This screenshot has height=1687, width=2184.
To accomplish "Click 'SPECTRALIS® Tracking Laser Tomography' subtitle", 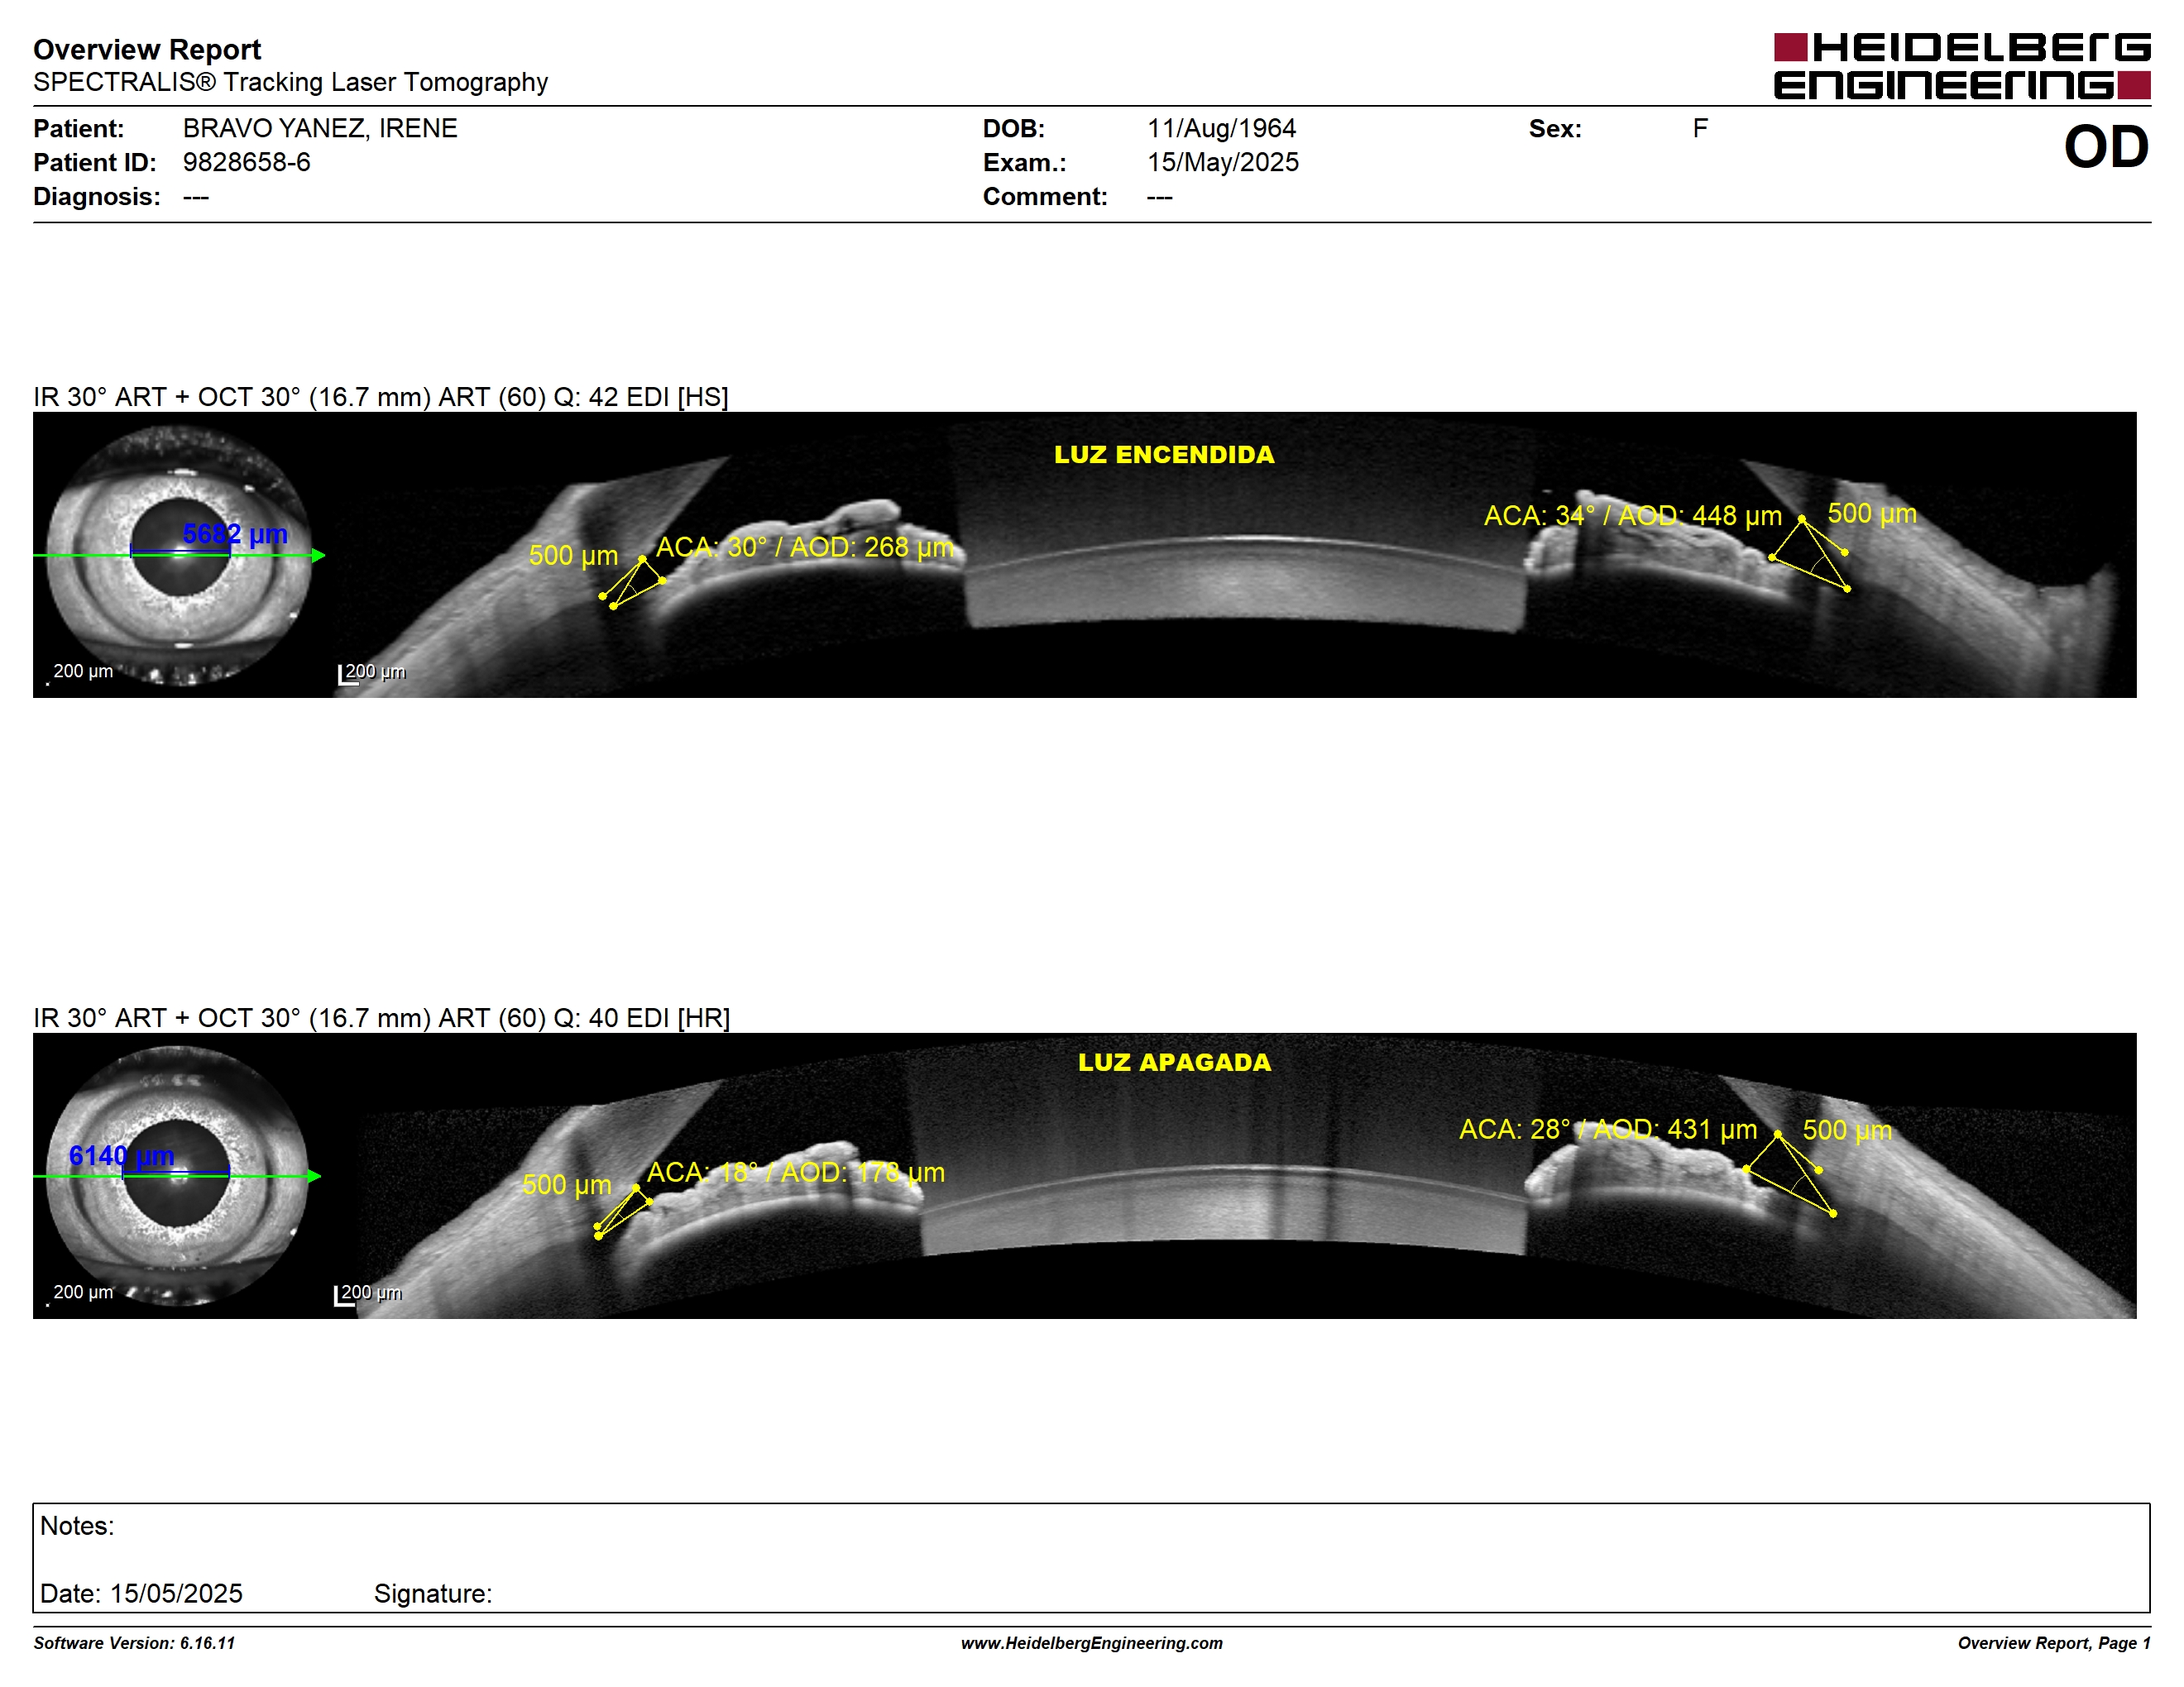I will pos(290,82).
